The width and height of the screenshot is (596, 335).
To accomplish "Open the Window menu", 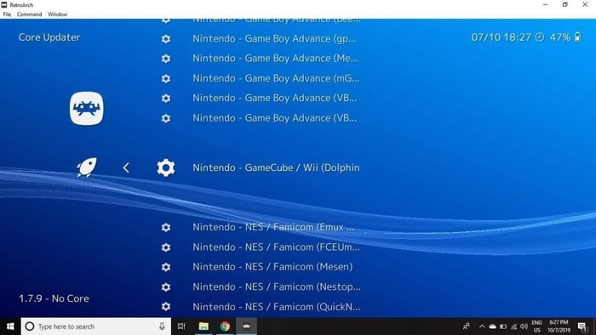I will [57, 14].
